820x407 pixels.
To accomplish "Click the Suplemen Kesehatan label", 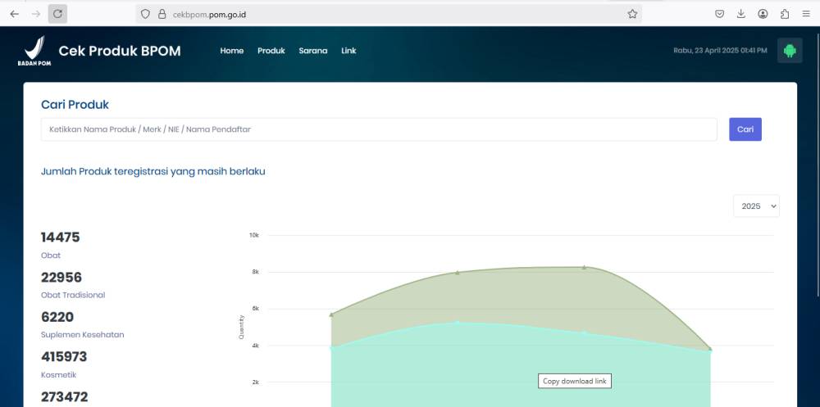I will (83, 335).
